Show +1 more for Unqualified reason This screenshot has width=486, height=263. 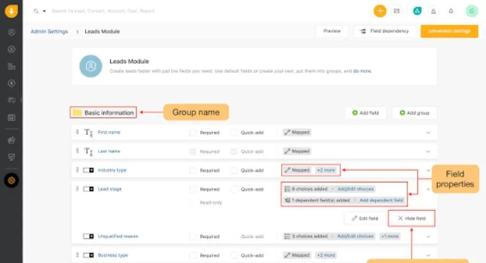pos(390,236)
